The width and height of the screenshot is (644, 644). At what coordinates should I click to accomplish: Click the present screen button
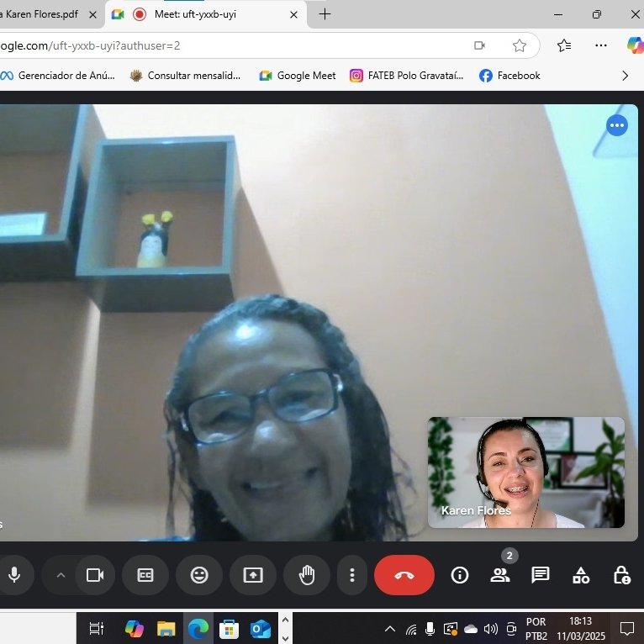[x=253, y=575]
